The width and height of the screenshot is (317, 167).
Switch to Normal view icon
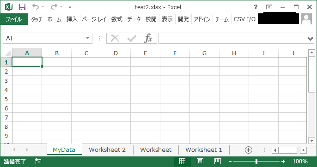pos(182,161)
